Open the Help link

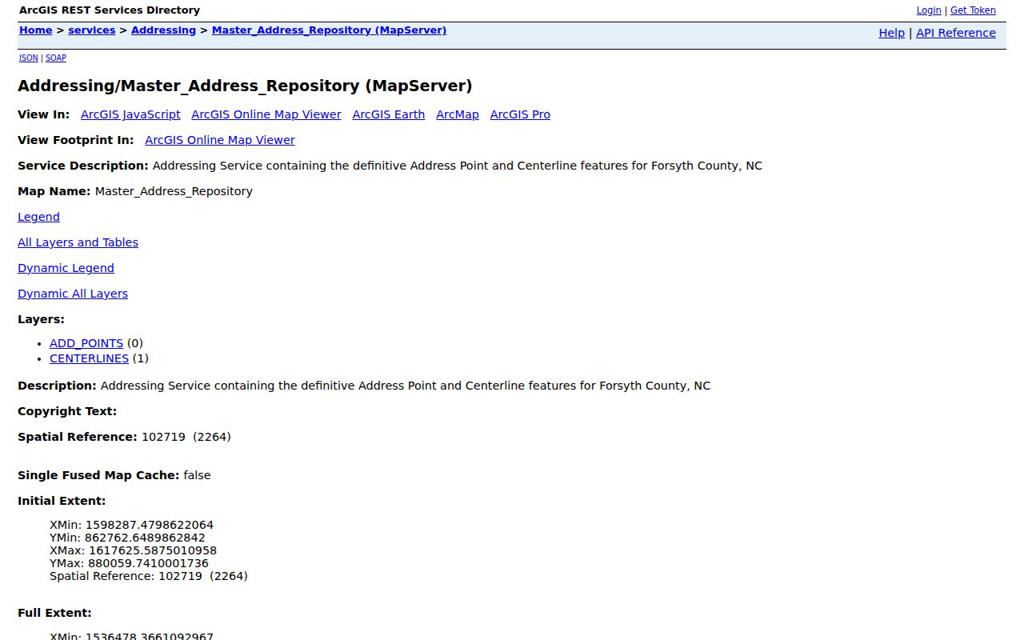pos(891,33)
